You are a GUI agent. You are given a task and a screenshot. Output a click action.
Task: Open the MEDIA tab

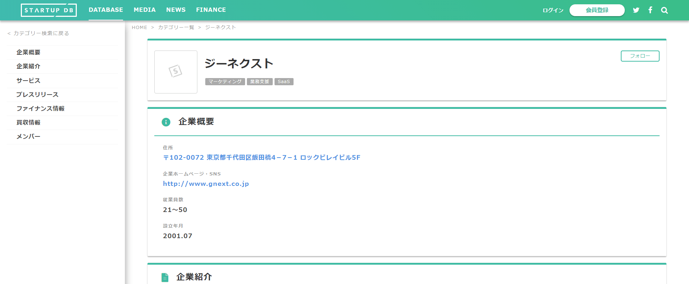[x=145, y=10]
